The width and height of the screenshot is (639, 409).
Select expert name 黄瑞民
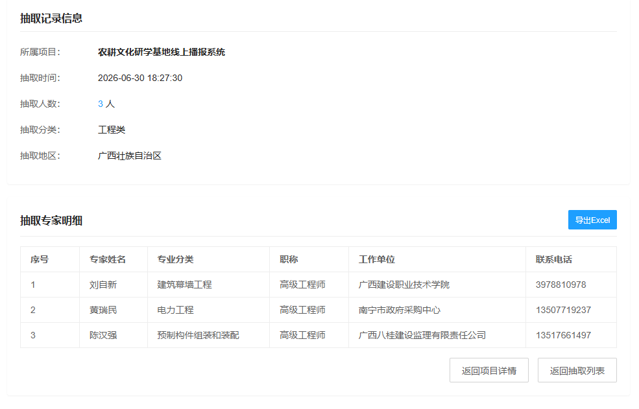click(x=103, y=310)
